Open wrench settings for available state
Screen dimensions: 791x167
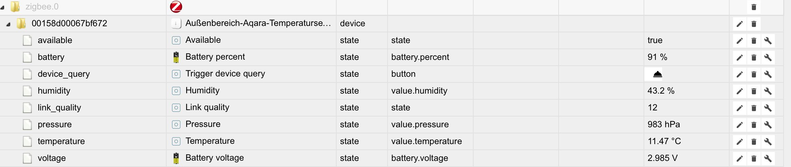tap(768, 41)
